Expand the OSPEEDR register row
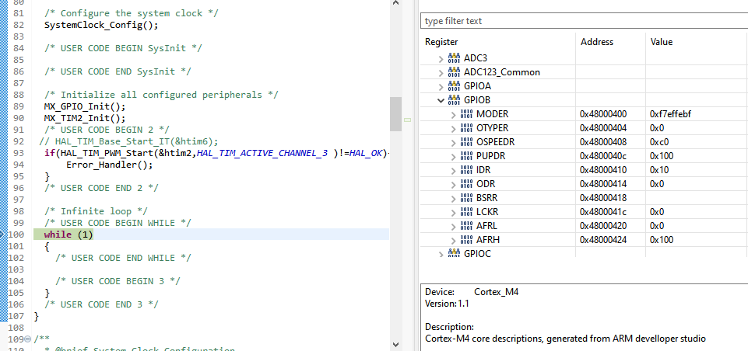Viewport: 748px width, 351px height. pyautogui.click(x=453, y=142)
